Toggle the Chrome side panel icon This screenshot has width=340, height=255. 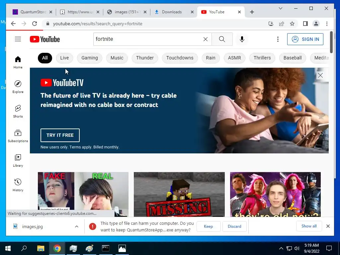305,24
